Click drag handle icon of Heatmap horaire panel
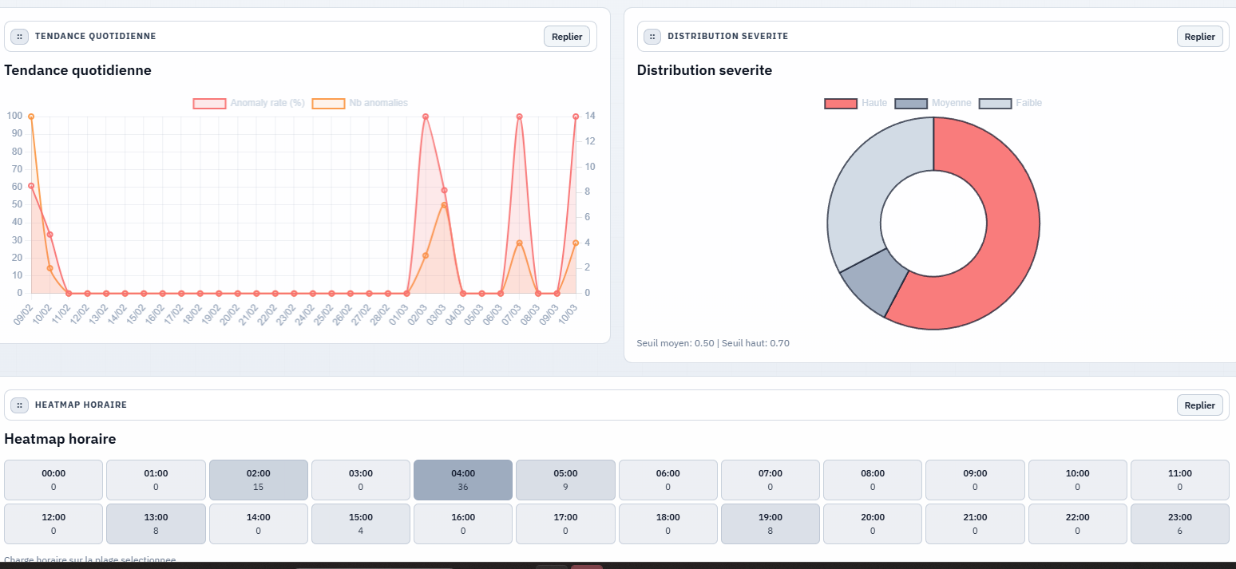Viewport: 1236px width, 569px height. tap(19, 405)
